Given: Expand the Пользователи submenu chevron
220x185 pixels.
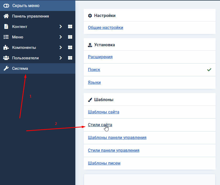Looking at the screenshot, I should click(x=60, y=58).
